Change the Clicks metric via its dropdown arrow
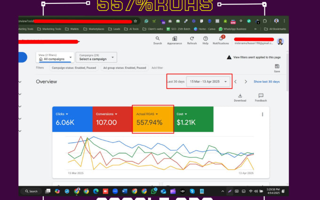This screenshot has height=200, width=320. (67, 114)
